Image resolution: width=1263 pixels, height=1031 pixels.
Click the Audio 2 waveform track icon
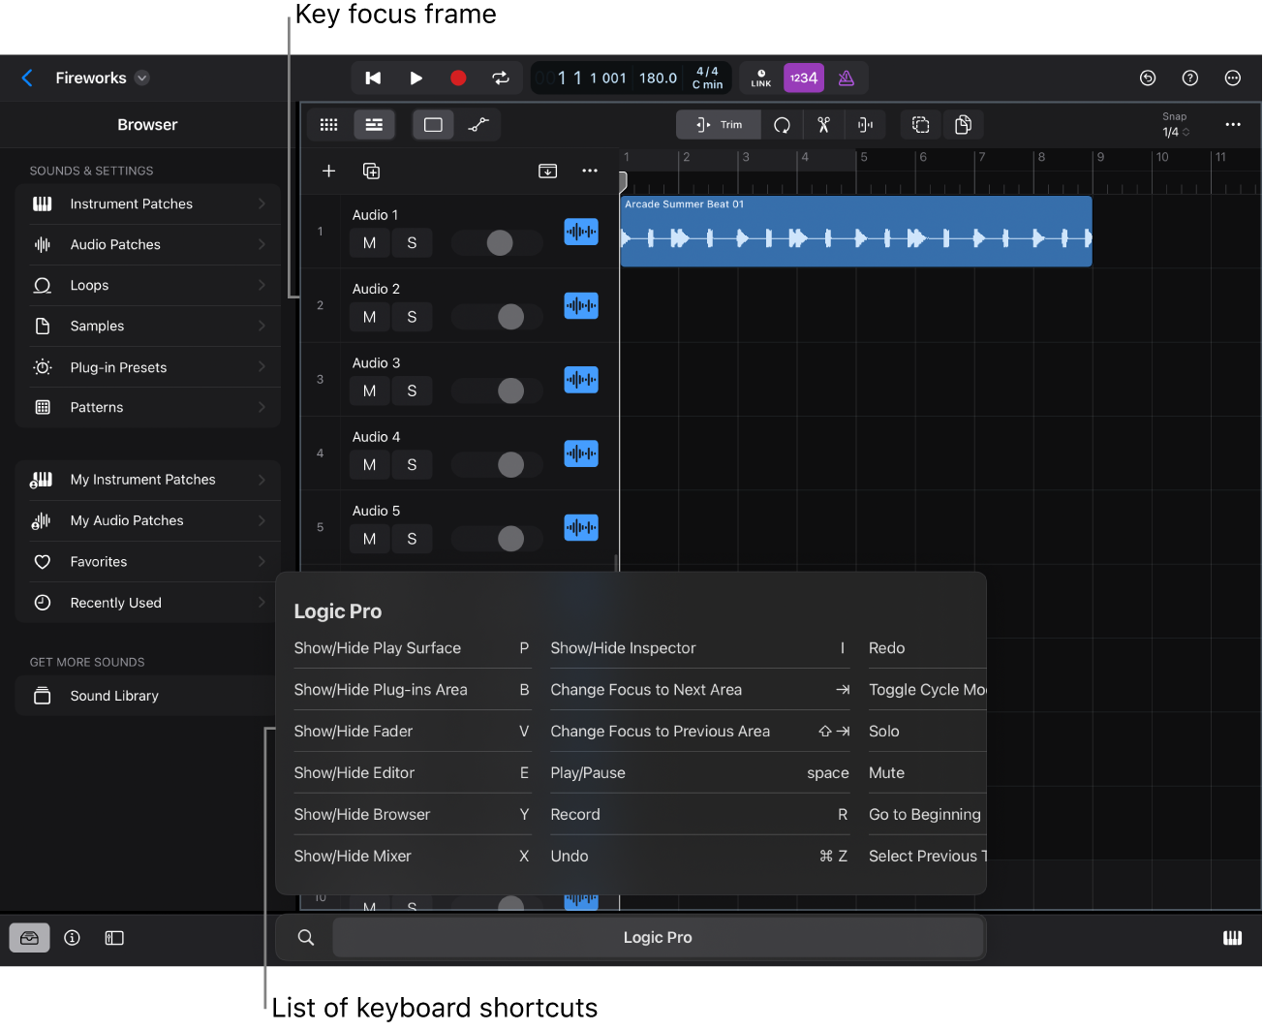pyautogui.click(x=581, y=306)
